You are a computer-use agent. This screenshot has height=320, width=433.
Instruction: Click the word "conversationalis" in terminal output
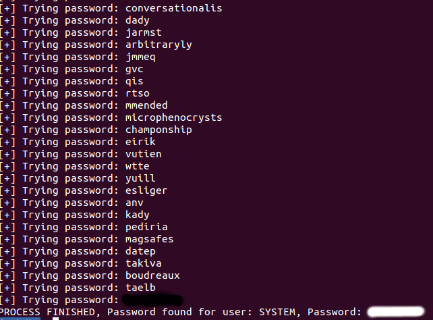[173, 8]
